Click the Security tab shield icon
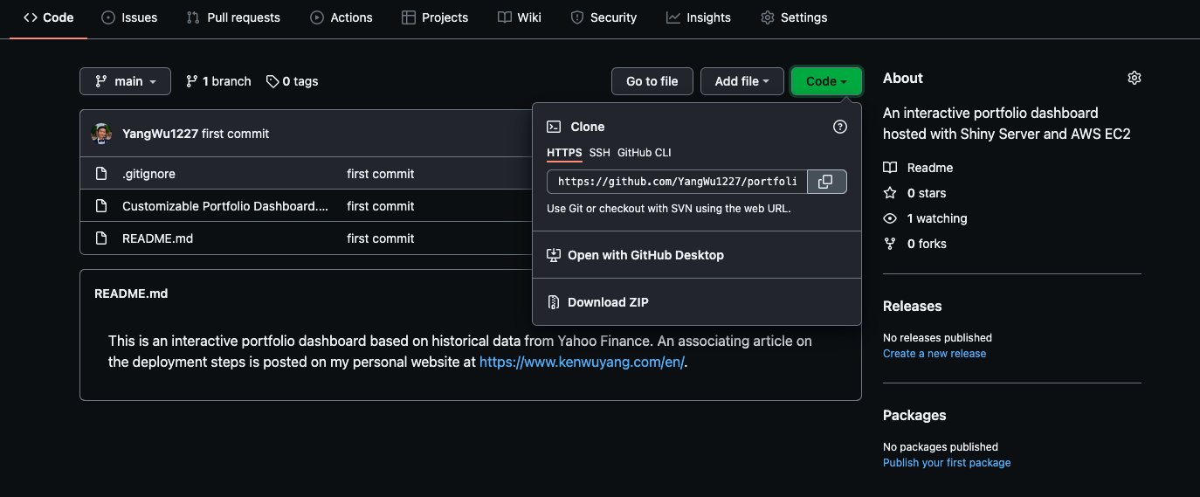Screen dimensions: 1200x497 coord(576,17)
